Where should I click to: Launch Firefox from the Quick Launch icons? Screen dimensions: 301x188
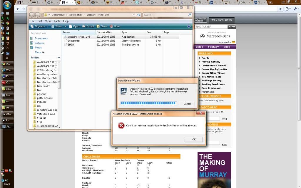pos(2,33)
